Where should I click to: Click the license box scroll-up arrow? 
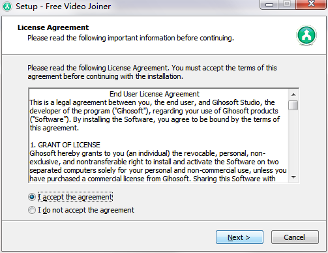[293, 95]
